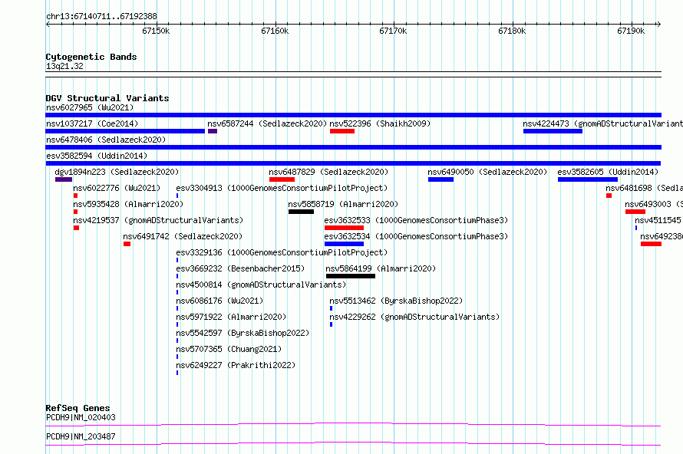This screenshot has height=454, width=683.
Task: Click the red nsv649238 variant bar
Action: tap(651, 244)
